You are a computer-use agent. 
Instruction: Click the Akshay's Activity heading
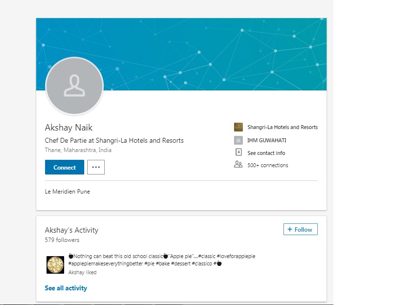click(x=71, y=230)
